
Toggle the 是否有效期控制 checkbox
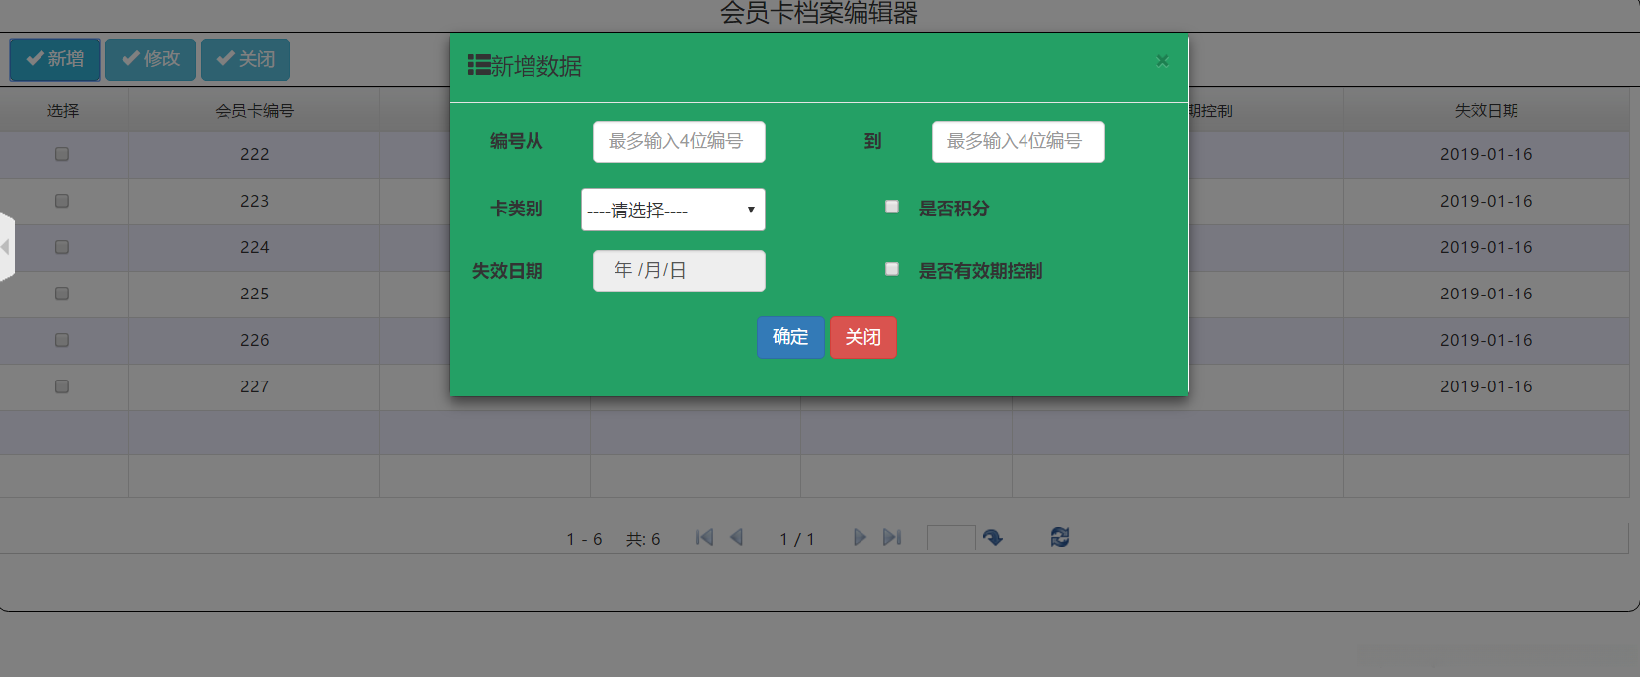892,269
